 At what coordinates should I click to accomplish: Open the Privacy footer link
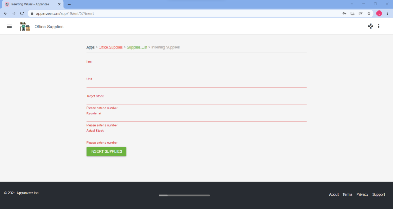tap(362, 194)
